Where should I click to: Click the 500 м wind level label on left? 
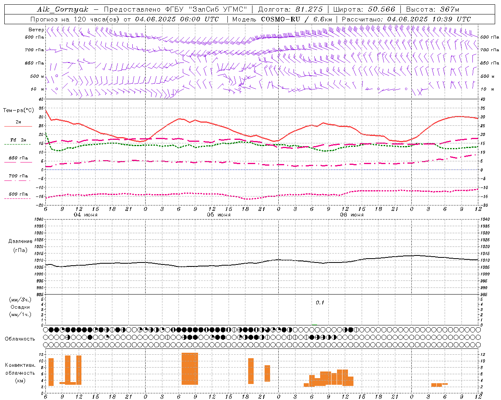tap(37, 76)
